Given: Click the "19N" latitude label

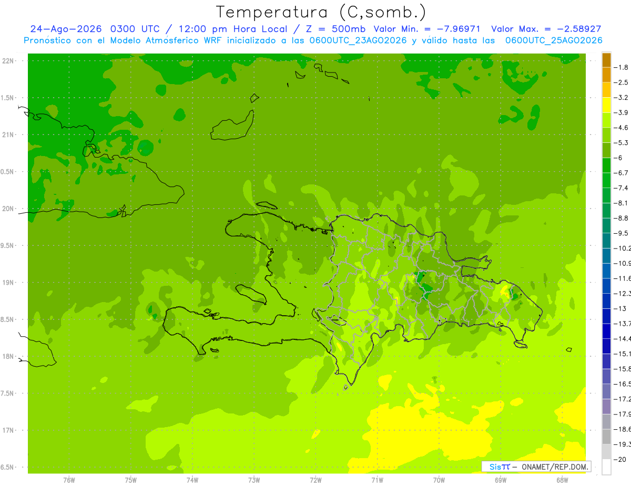Looking at the screenshot, I should coord(8,283).
